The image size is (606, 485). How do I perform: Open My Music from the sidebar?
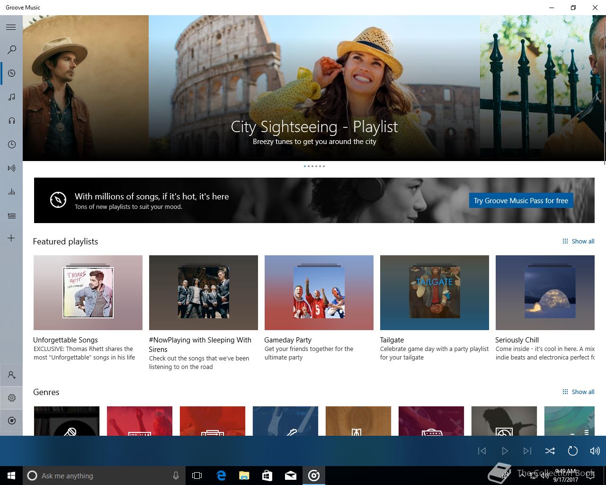[x=11, y=97]
